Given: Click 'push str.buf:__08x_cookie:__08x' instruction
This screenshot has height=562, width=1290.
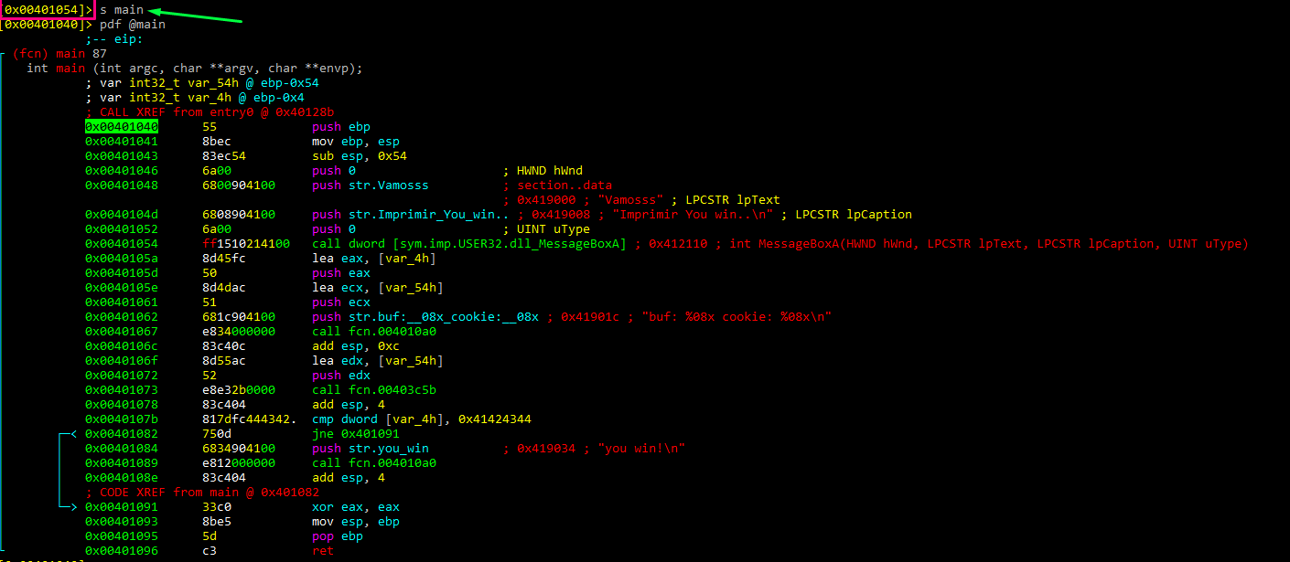Looking at the screenshot, I should point(425,316).
